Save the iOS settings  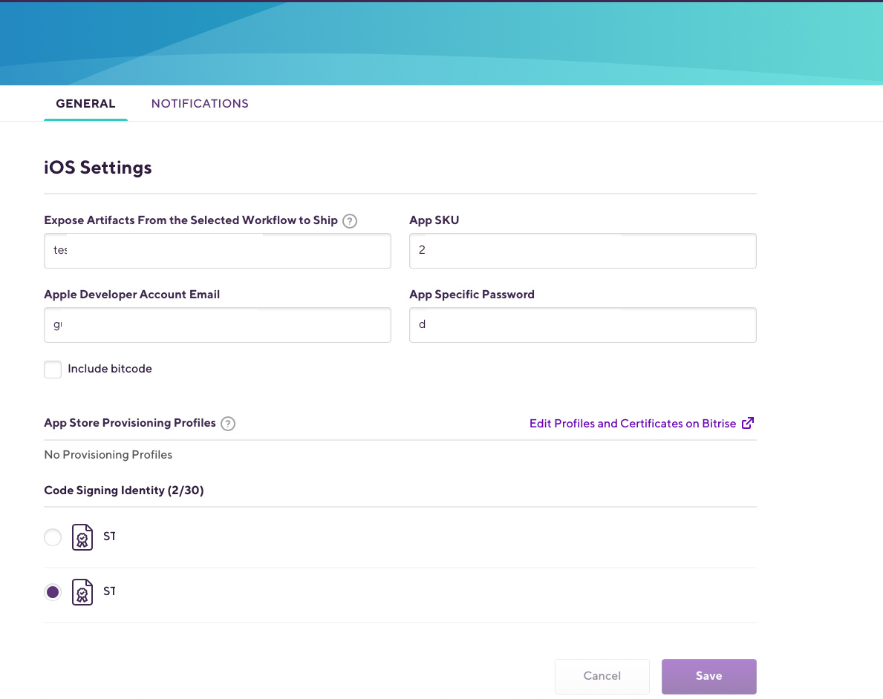click(709, 676)
